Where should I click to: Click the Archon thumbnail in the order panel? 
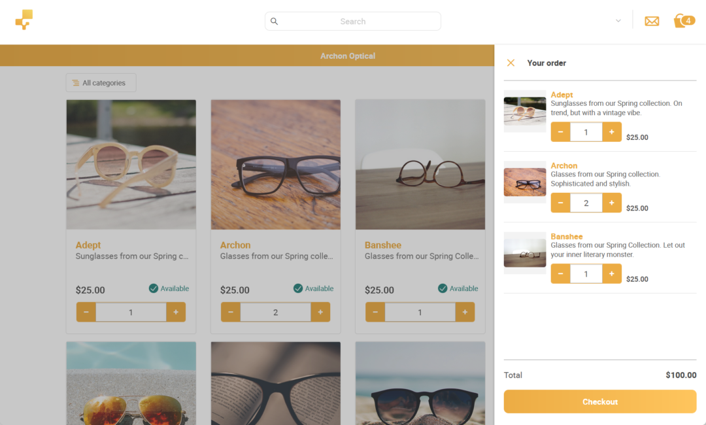coord(524,182)
